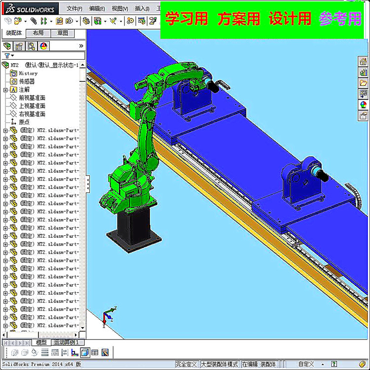Open the SolidWorks Resources home task pane
Viewport: 370px width, 370px height.
click(x=363, y=62)
